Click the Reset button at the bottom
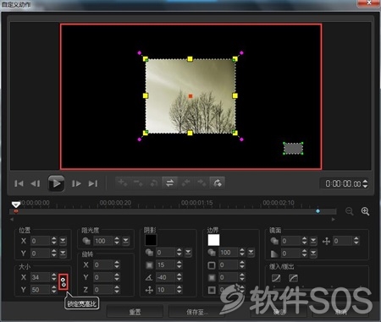 coord(135,312)
